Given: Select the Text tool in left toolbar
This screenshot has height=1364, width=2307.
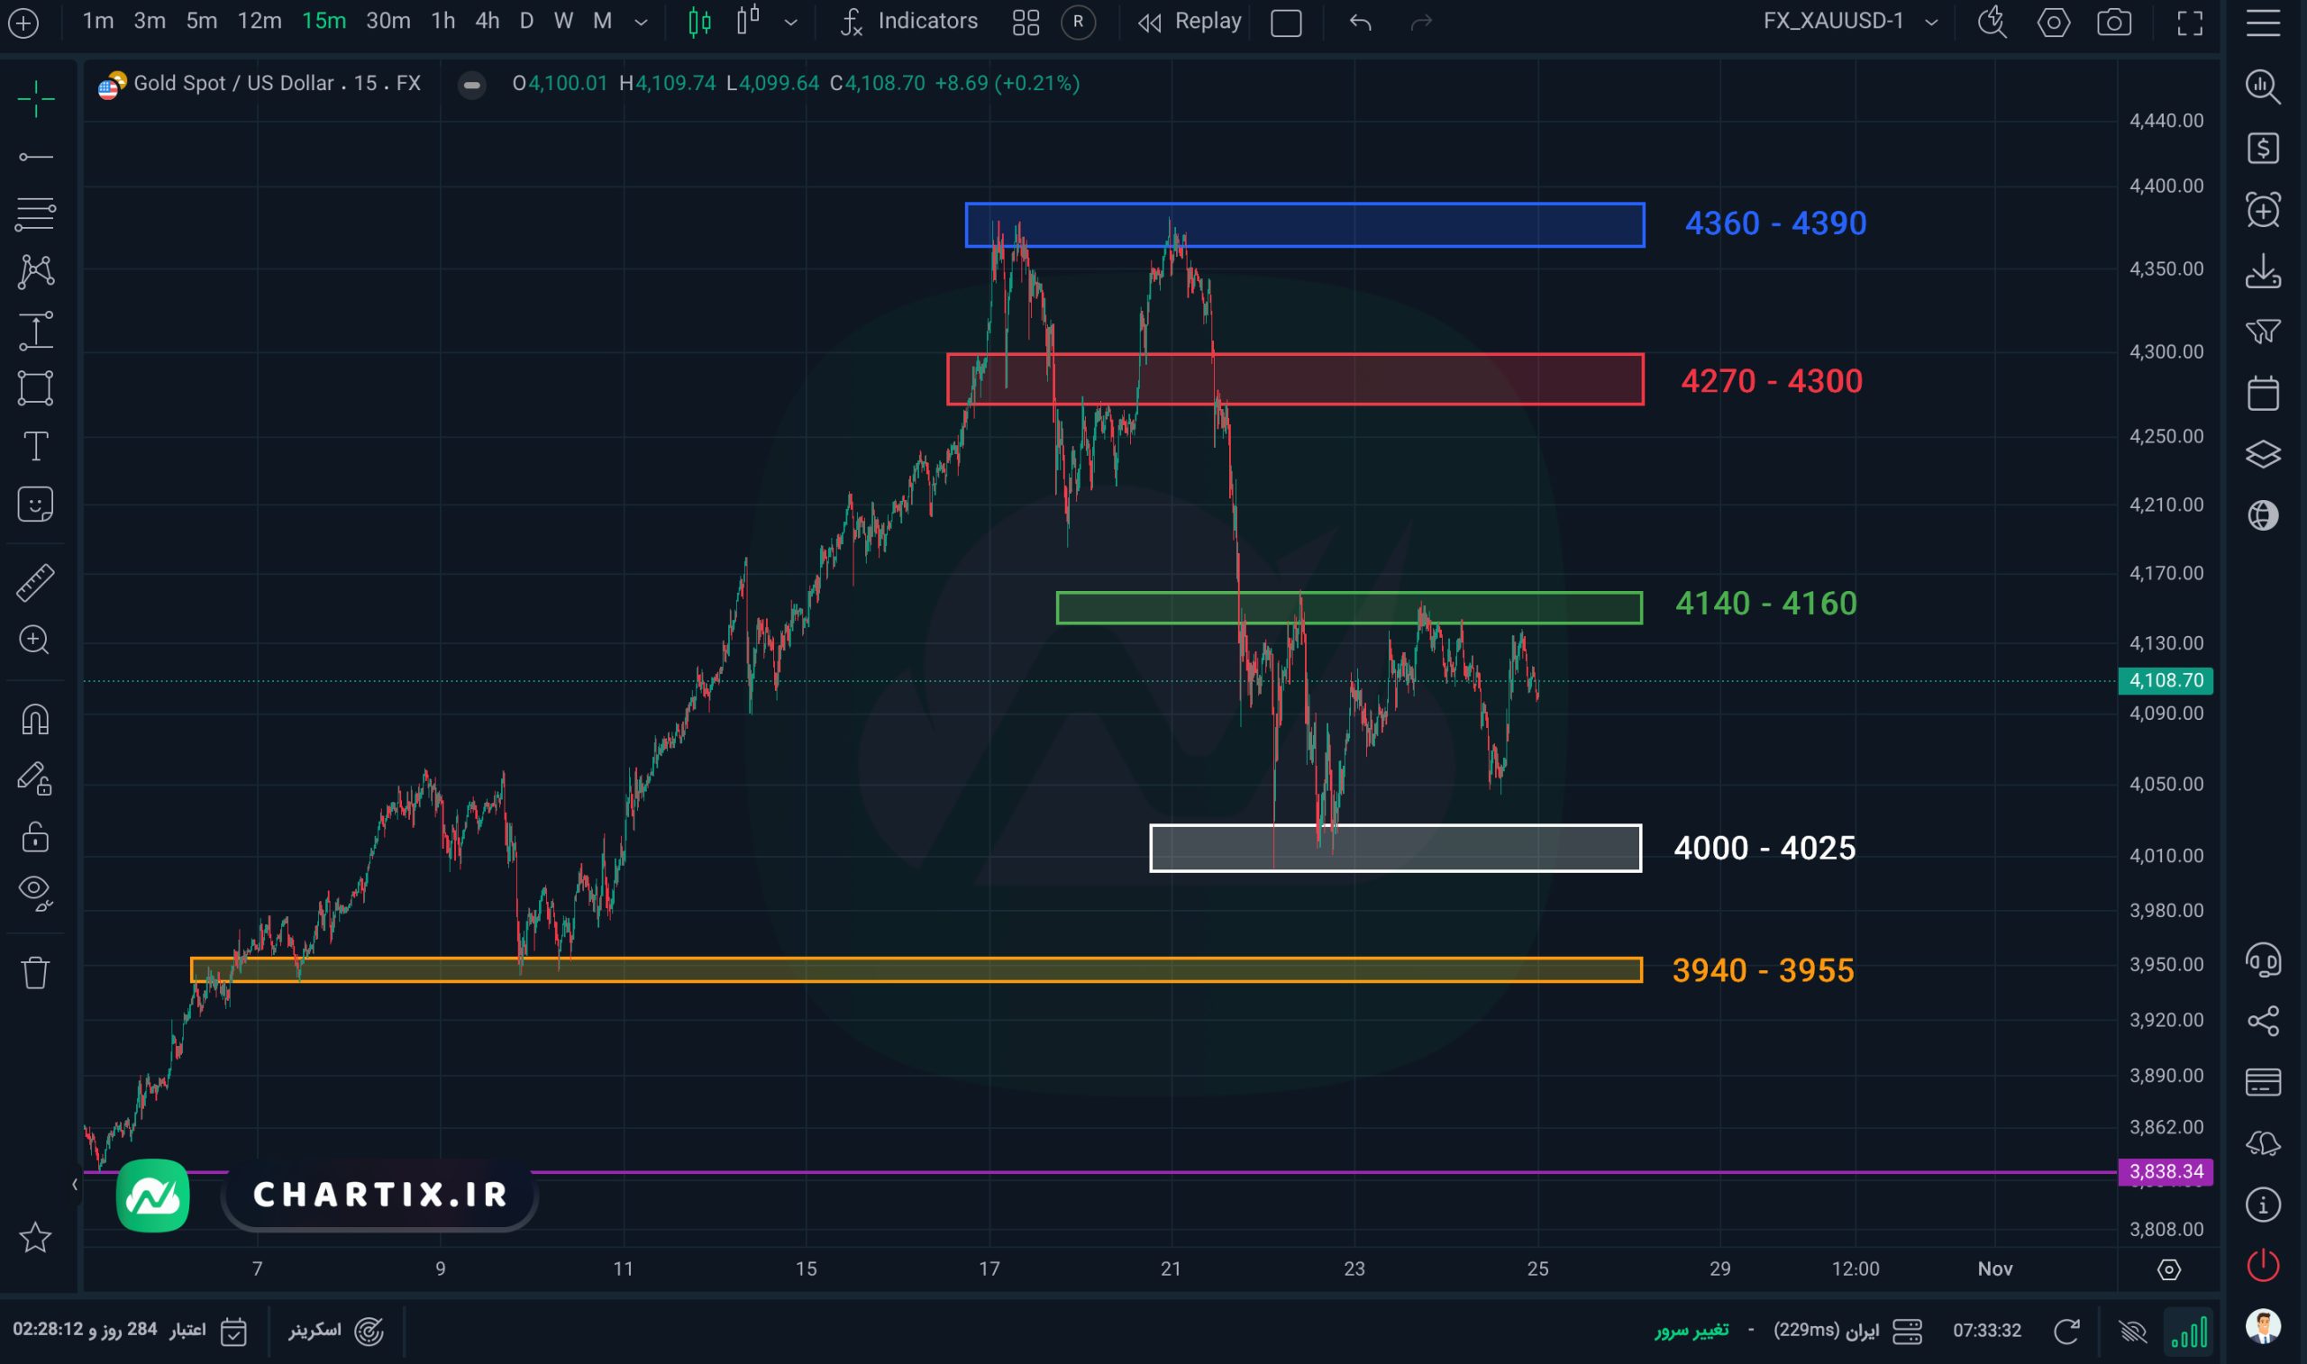Looking at the screenshot, I should (35, 447).
